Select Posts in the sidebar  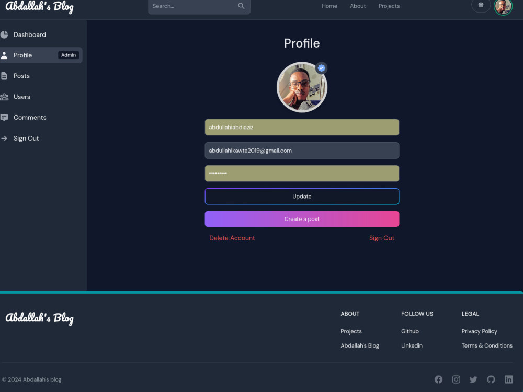click(x=21, y=76)
